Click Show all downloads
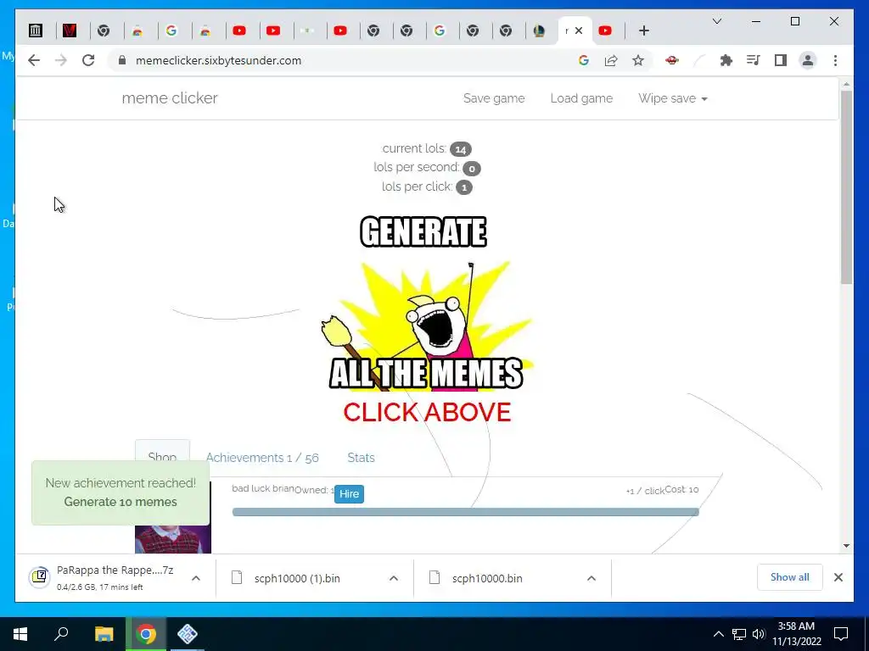Image resolution: width=869 pixels, height=651 pixels. click(790, 577)
